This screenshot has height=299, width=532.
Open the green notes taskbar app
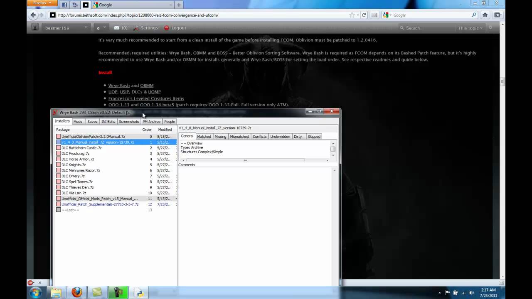pos(97,292)
